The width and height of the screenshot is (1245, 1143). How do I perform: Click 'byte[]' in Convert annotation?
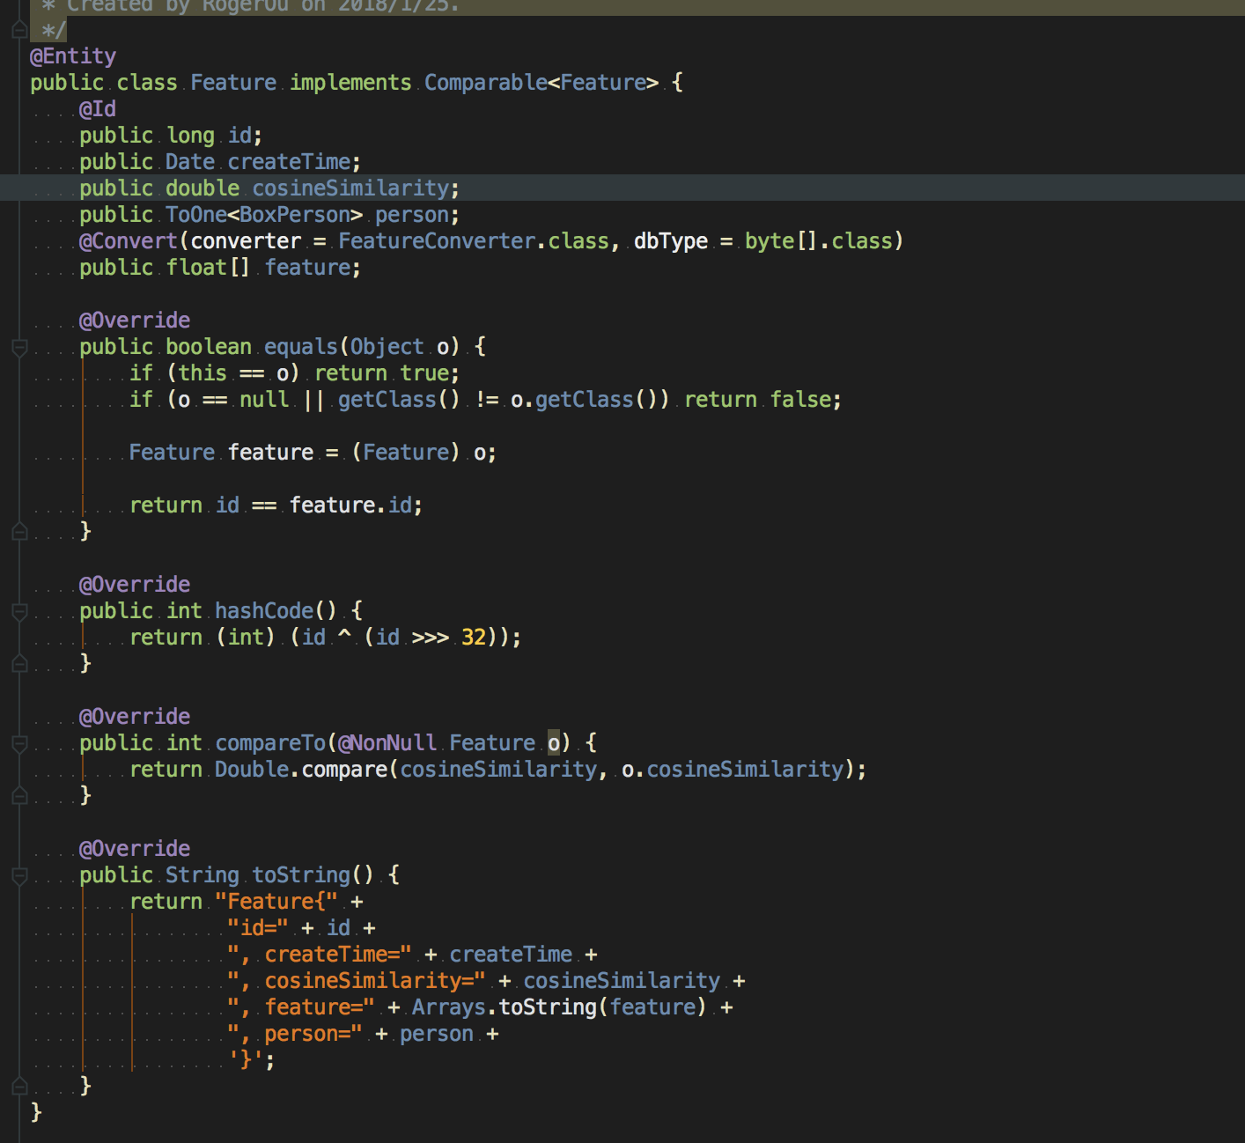click(x=782, y=241)
